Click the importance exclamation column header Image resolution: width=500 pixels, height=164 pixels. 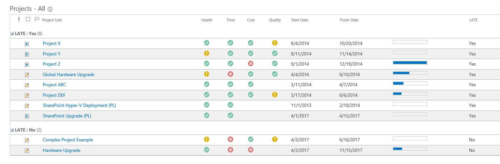pos(19,19)
